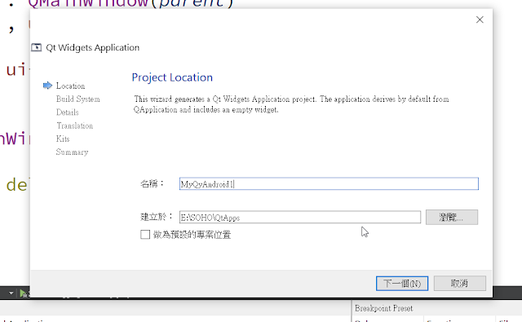Select the Build System wizard step
The image size is (522, 322).
point(78,99)
